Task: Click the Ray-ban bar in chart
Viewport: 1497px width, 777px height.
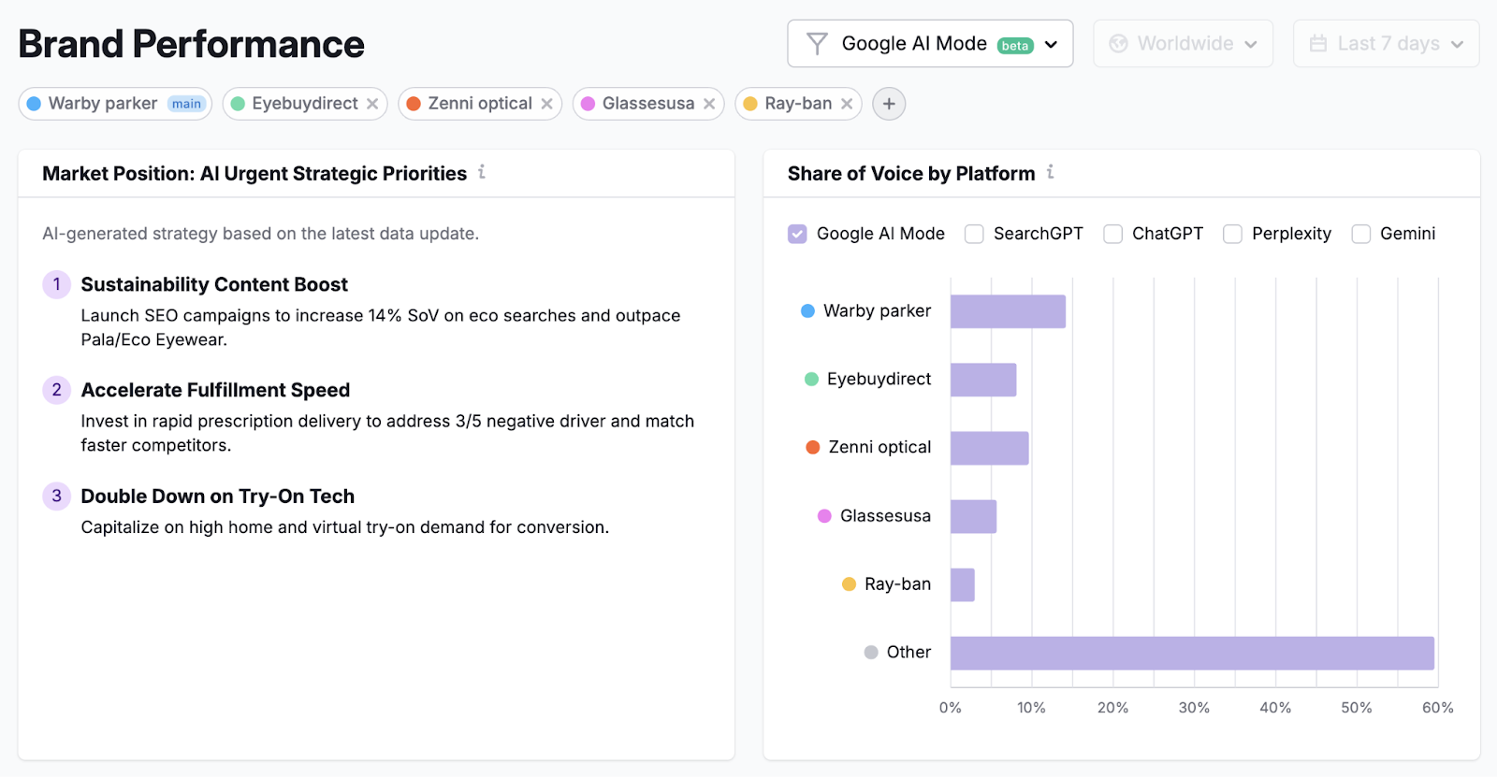Action: 963,584
